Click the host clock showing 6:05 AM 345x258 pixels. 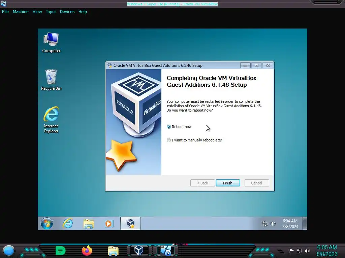327,251
